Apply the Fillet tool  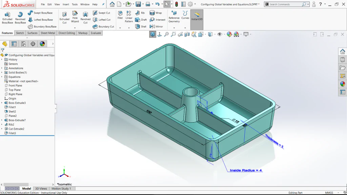click(120, 15)
